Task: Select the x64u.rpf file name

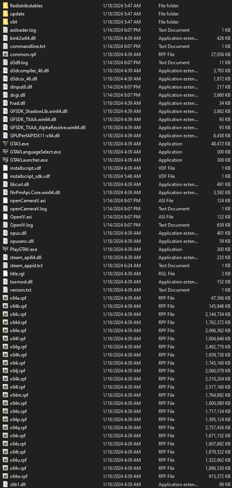Action: 19,460
